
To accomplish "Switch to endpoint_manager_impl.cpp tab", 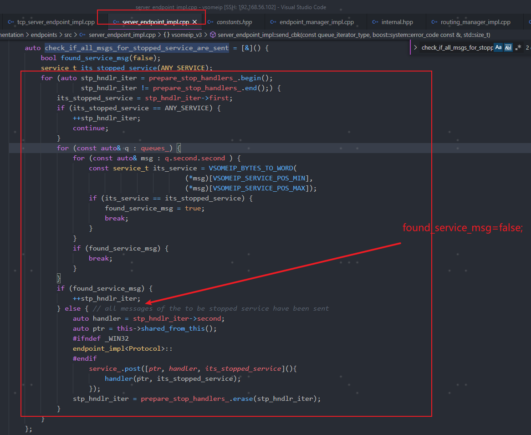I will coord(317,22).
